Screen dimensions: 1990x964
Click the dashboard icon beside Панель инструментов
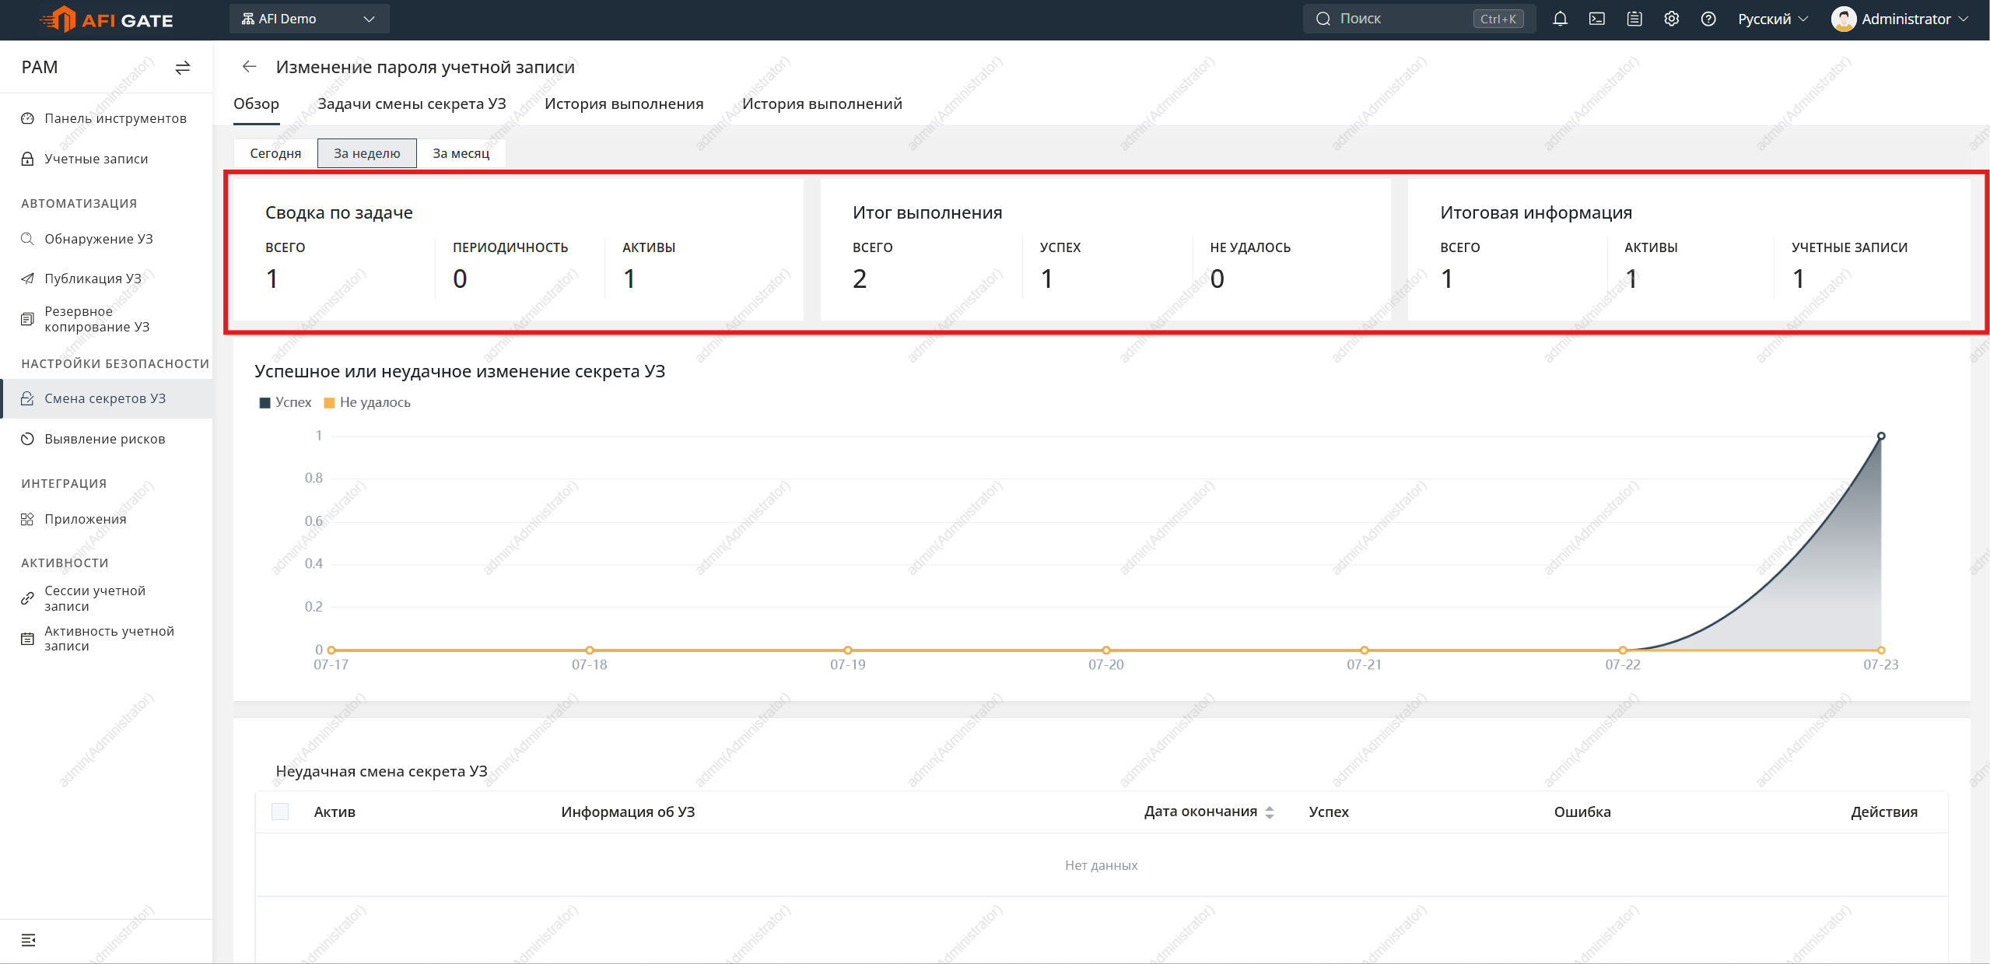(x=27, y=118)
